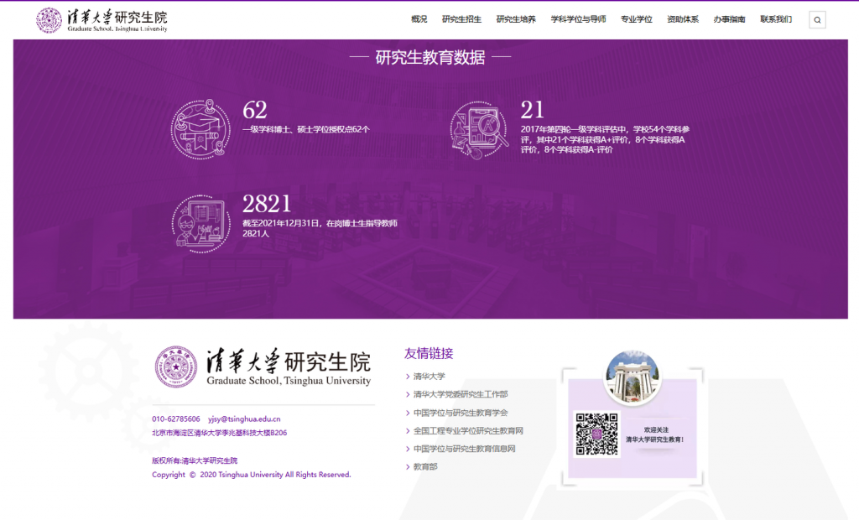Click the Tsinghua Graduate School header logo

click(x=102, y=20)
